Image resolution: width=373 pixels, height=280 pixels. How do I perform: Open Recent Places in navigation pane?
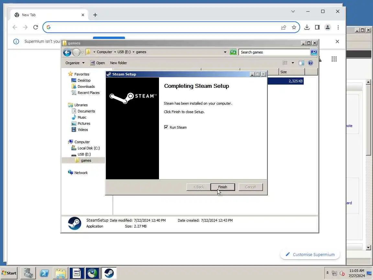(85, 93)
